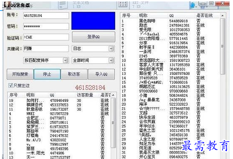Click the 关键词 keyword input field
Viewport: 233px width, 159px height.
46,49
